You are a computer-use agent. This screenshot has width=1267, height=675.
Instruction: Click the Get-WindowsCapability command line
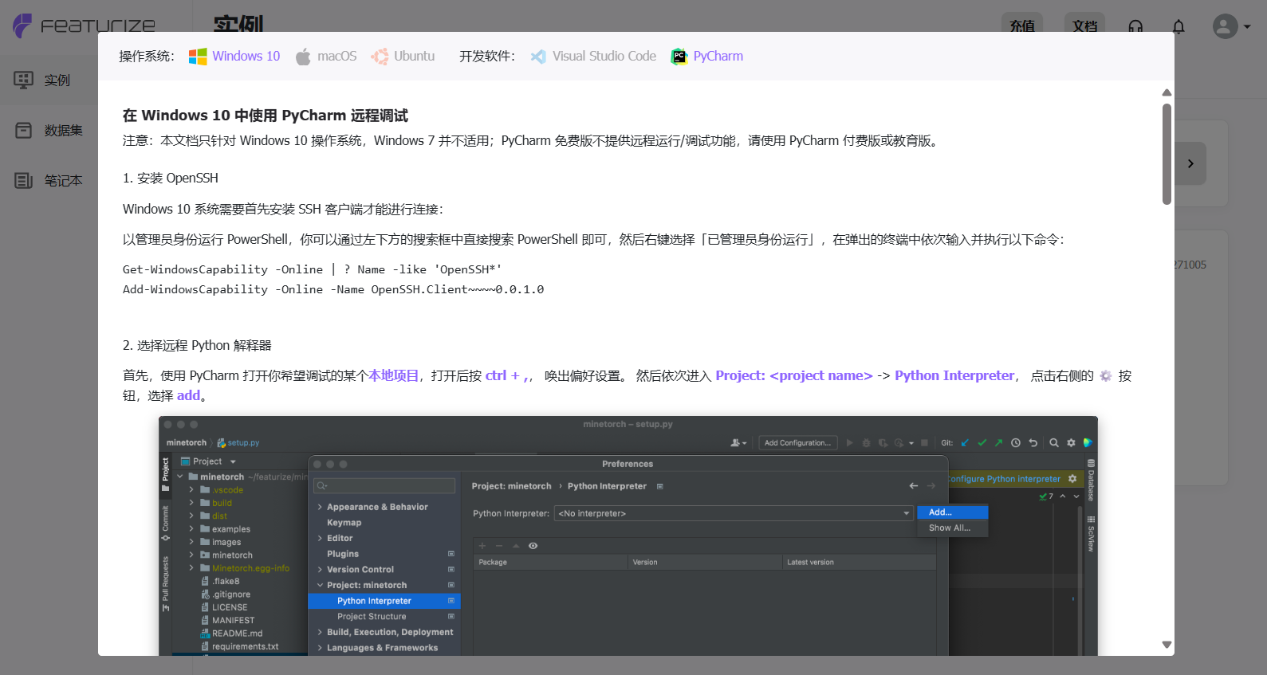[313, 269]
